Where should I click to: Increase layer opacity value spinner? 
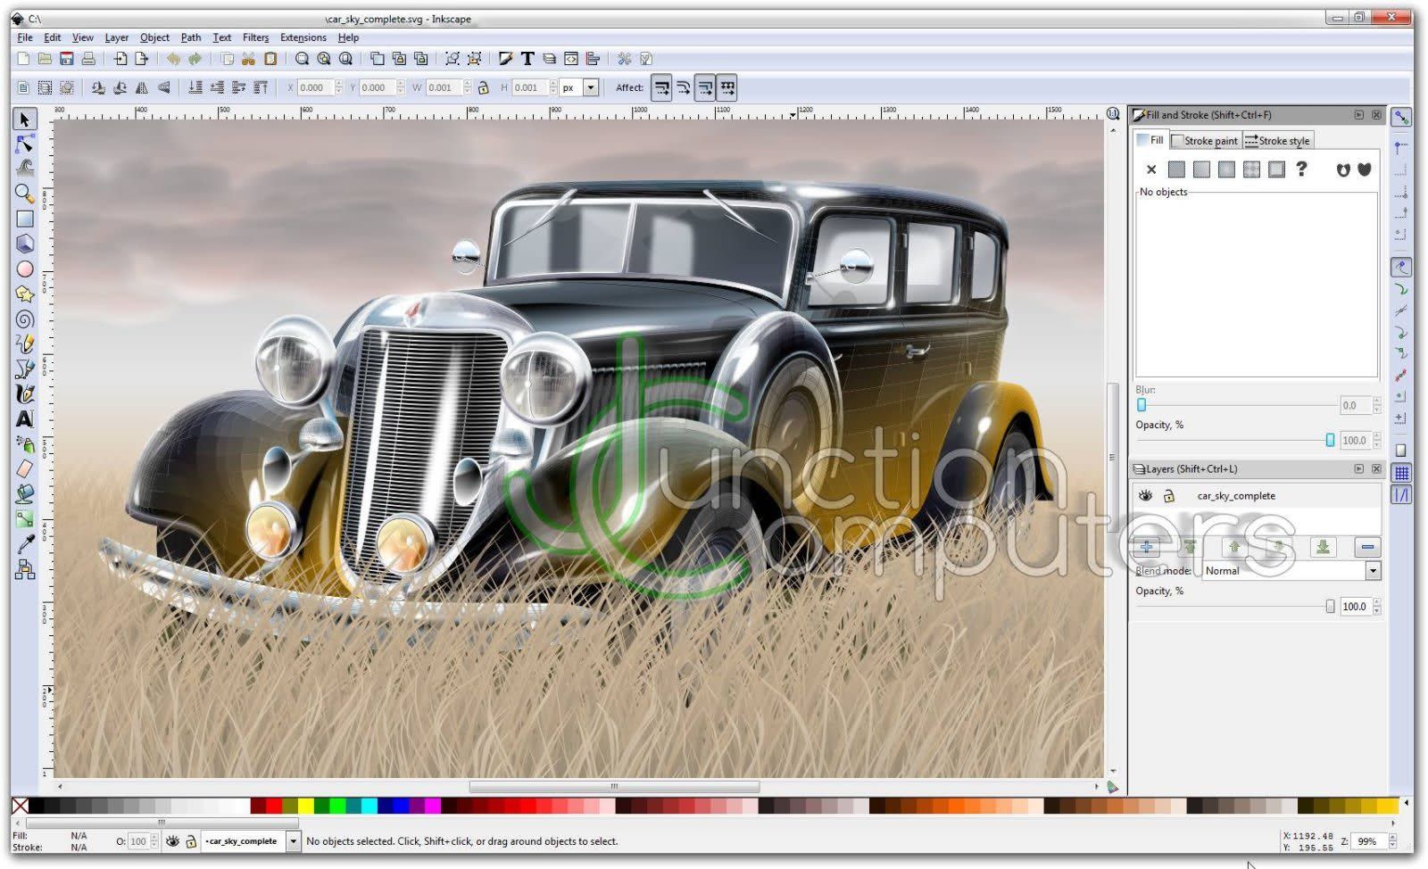tap(1377, 602)
